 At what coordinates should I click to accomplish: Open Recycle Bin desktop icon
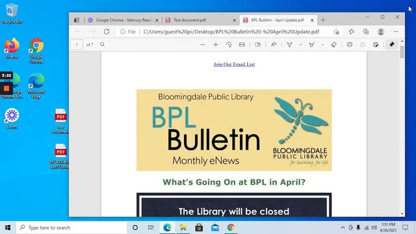(x=12, y=13)
